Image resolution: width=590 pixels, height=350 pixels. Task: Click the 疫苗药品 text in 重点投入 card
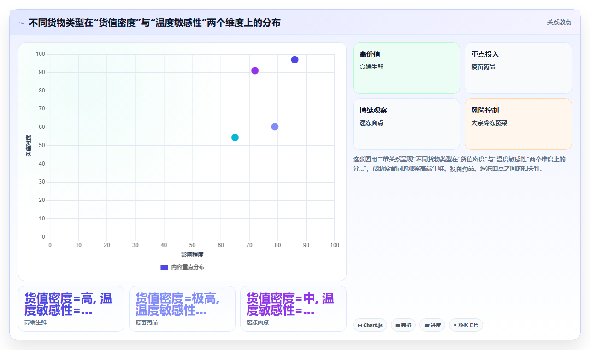pos(483,67)
